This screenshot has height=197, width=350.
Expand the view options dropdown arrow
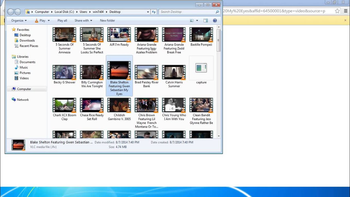(x=197, y=21)
